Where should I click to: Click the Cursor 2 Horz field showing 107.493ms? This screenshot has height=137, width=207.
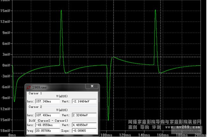click(47, 115)
